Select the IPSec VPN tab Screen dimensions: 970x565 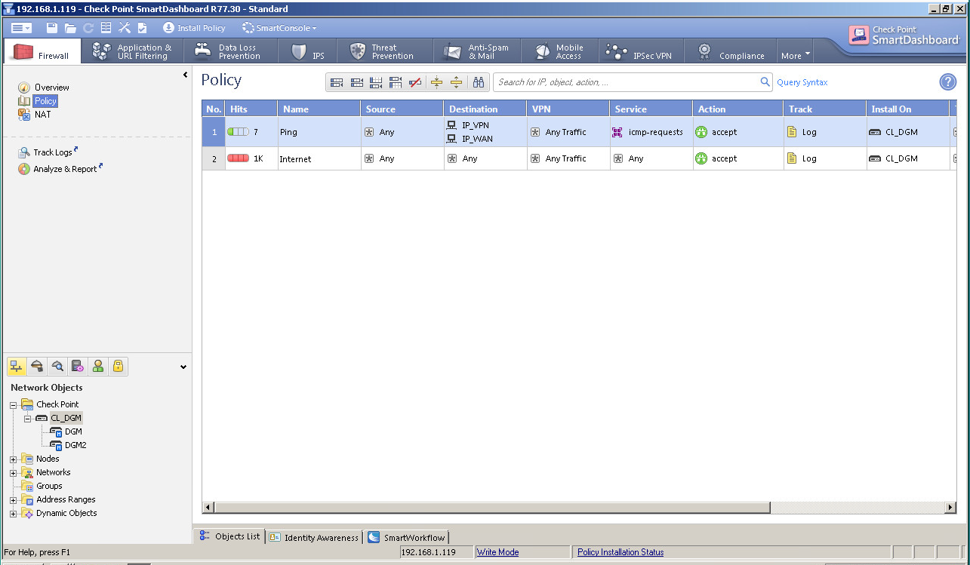click(x=641, y=51)
